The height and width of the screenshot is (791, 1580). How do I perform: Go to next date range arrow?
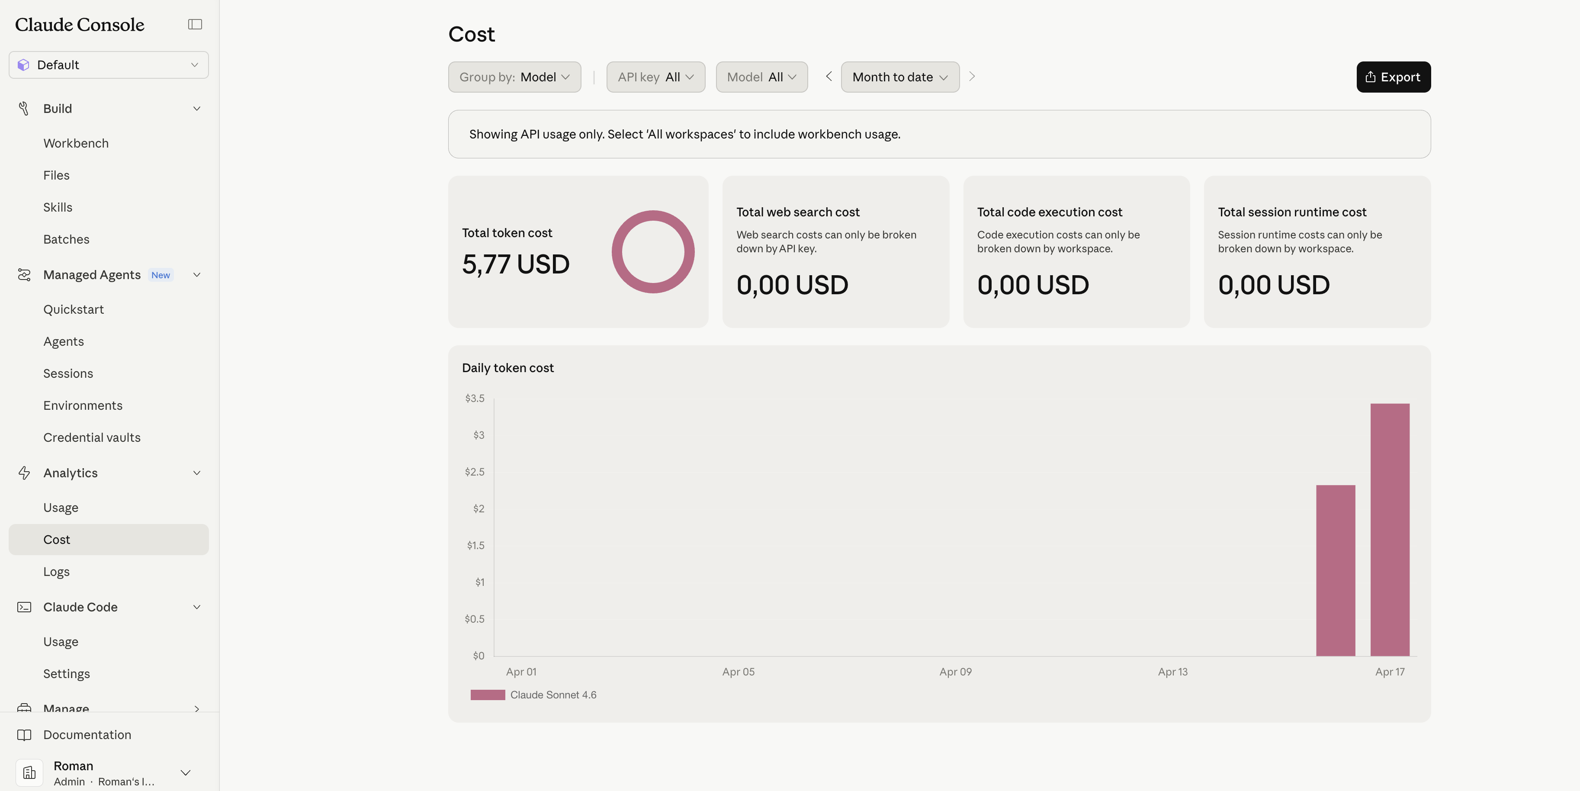[972, 77]
